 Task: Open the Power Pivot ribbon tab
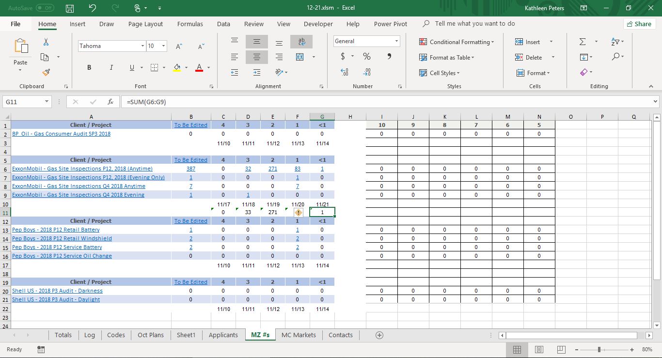[390, 24]
